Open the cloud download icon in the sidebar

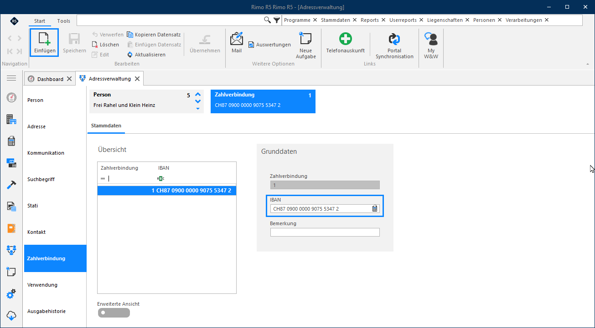[11, 316]
